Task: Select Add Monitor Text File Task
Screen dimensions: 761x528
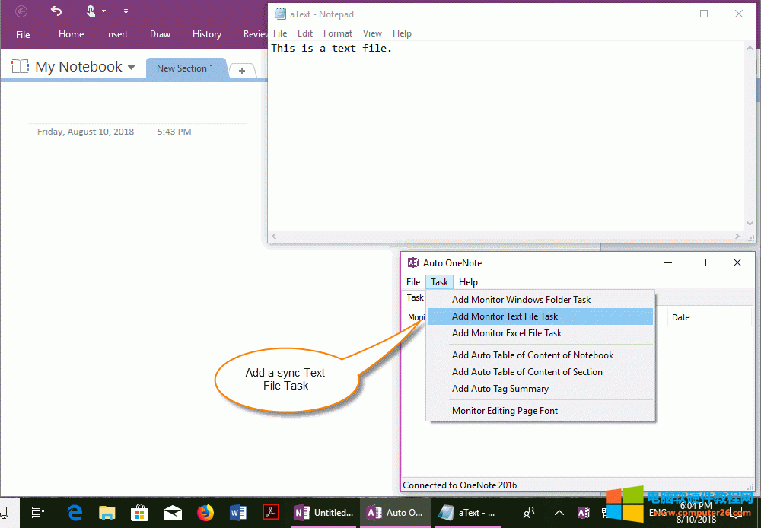Action: point(505,316)
